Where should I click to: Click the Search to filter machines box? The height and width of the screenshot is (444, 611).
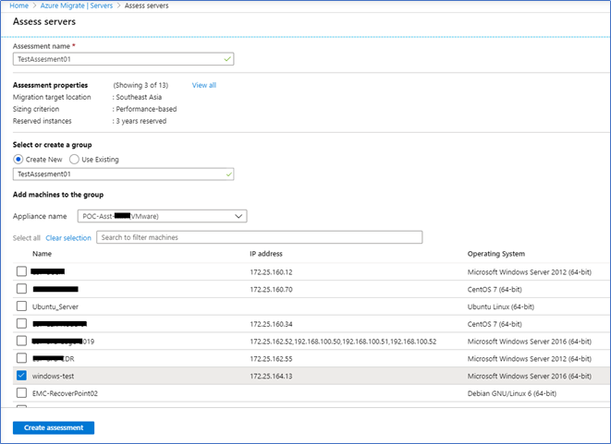(x=259, y=237)
